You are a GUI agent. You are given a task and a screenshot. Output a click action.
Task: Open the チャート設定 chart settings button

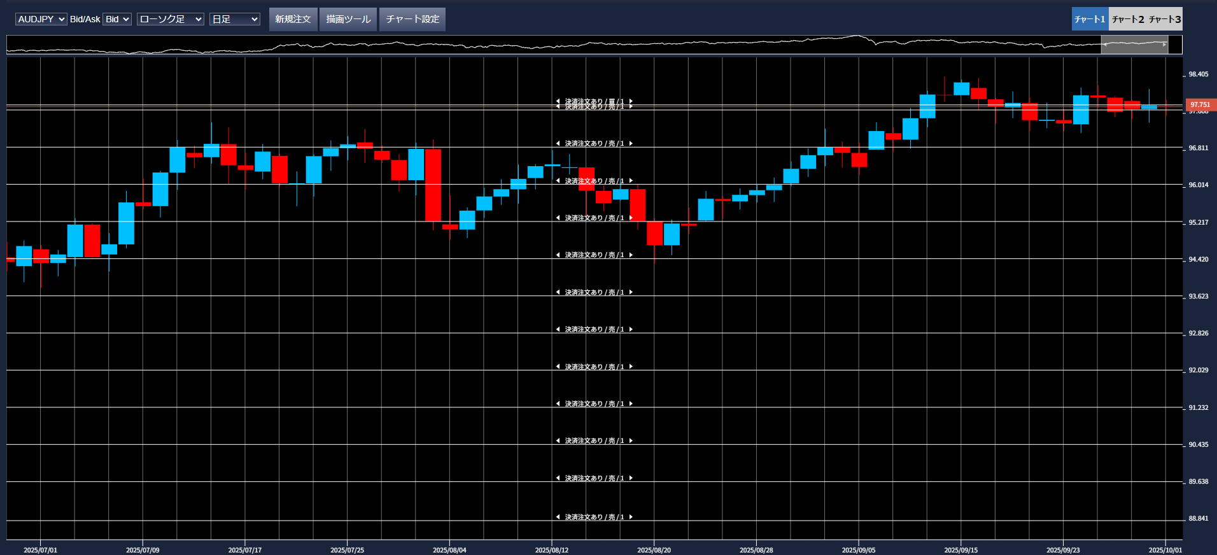pyautogui.click(x=412, y=19)
